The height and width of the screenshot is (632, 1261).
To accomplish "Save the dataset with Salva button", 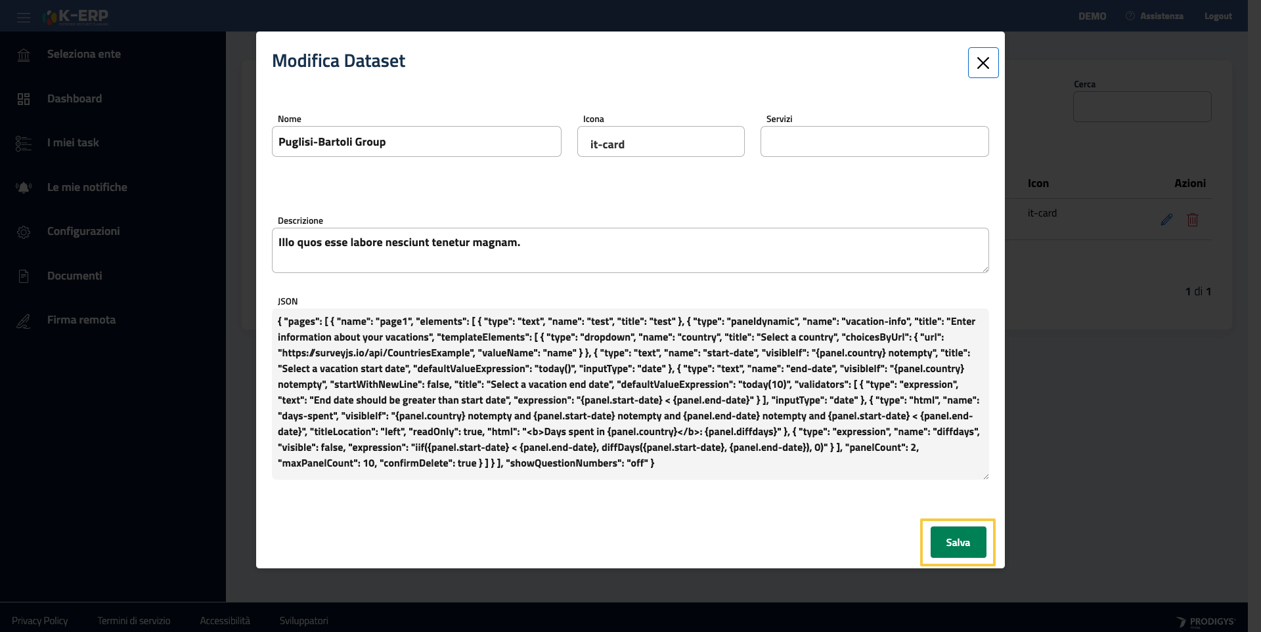I will coord(958,542).
